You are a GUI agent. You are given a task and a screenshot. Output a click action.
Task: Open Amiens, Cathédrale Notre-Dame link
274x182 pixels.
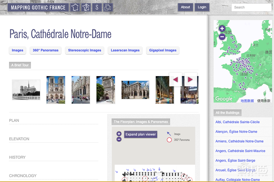point(239,141)
